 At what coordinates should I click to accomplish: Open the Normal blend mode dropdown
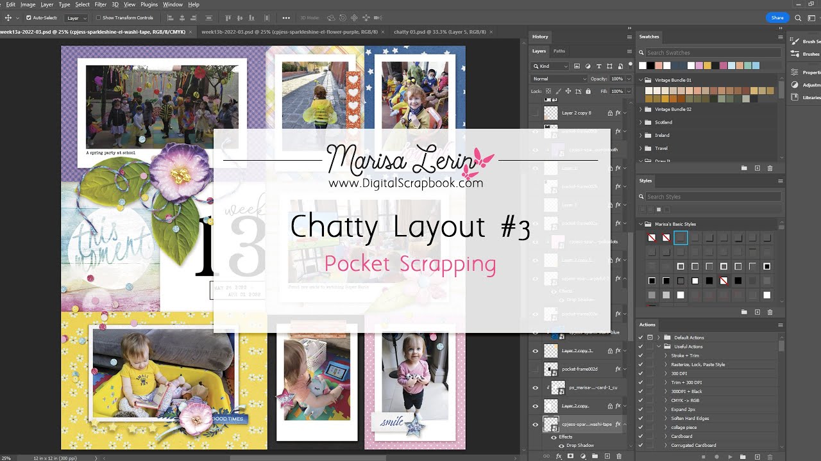pos(559,79)
